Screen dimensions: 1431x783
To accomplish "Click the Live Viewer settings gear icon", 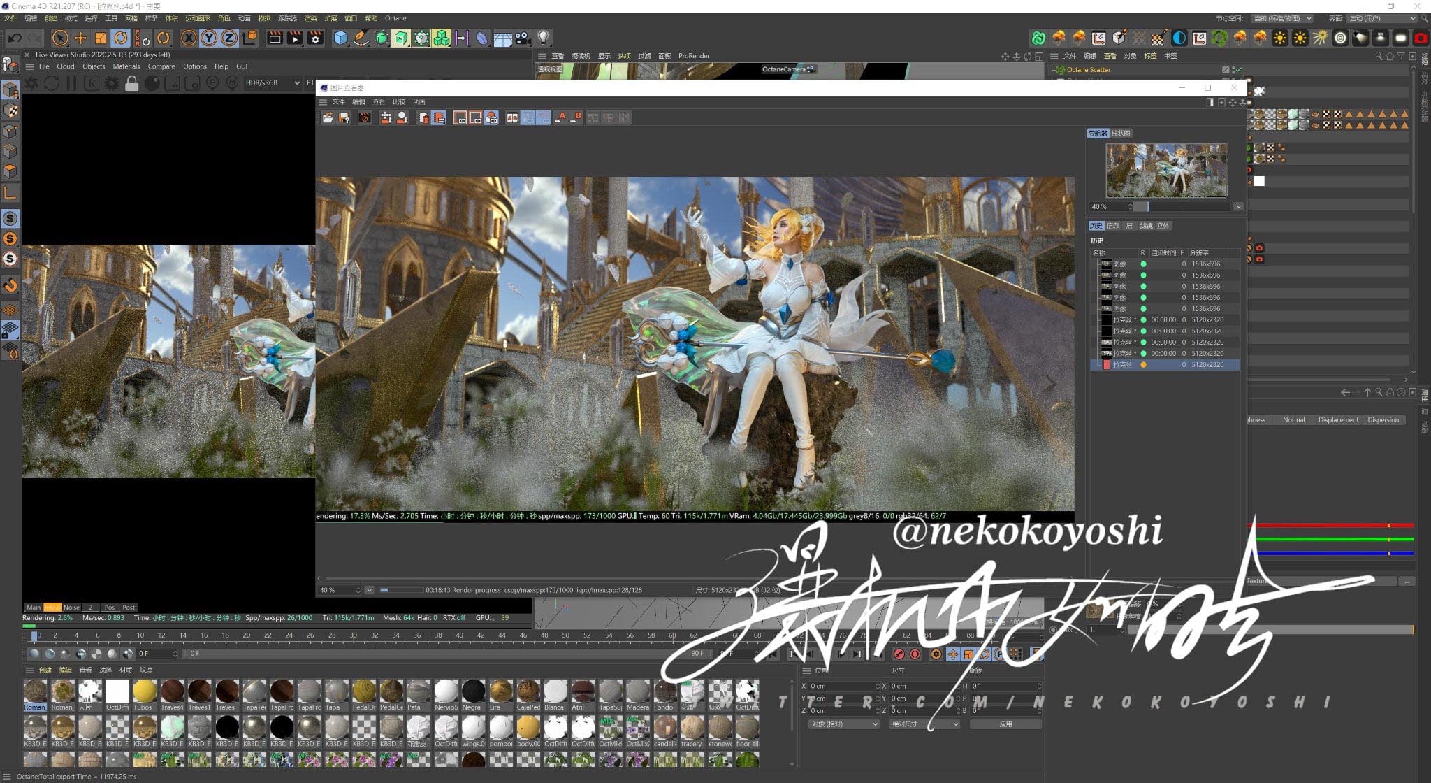I will (111, 84).
